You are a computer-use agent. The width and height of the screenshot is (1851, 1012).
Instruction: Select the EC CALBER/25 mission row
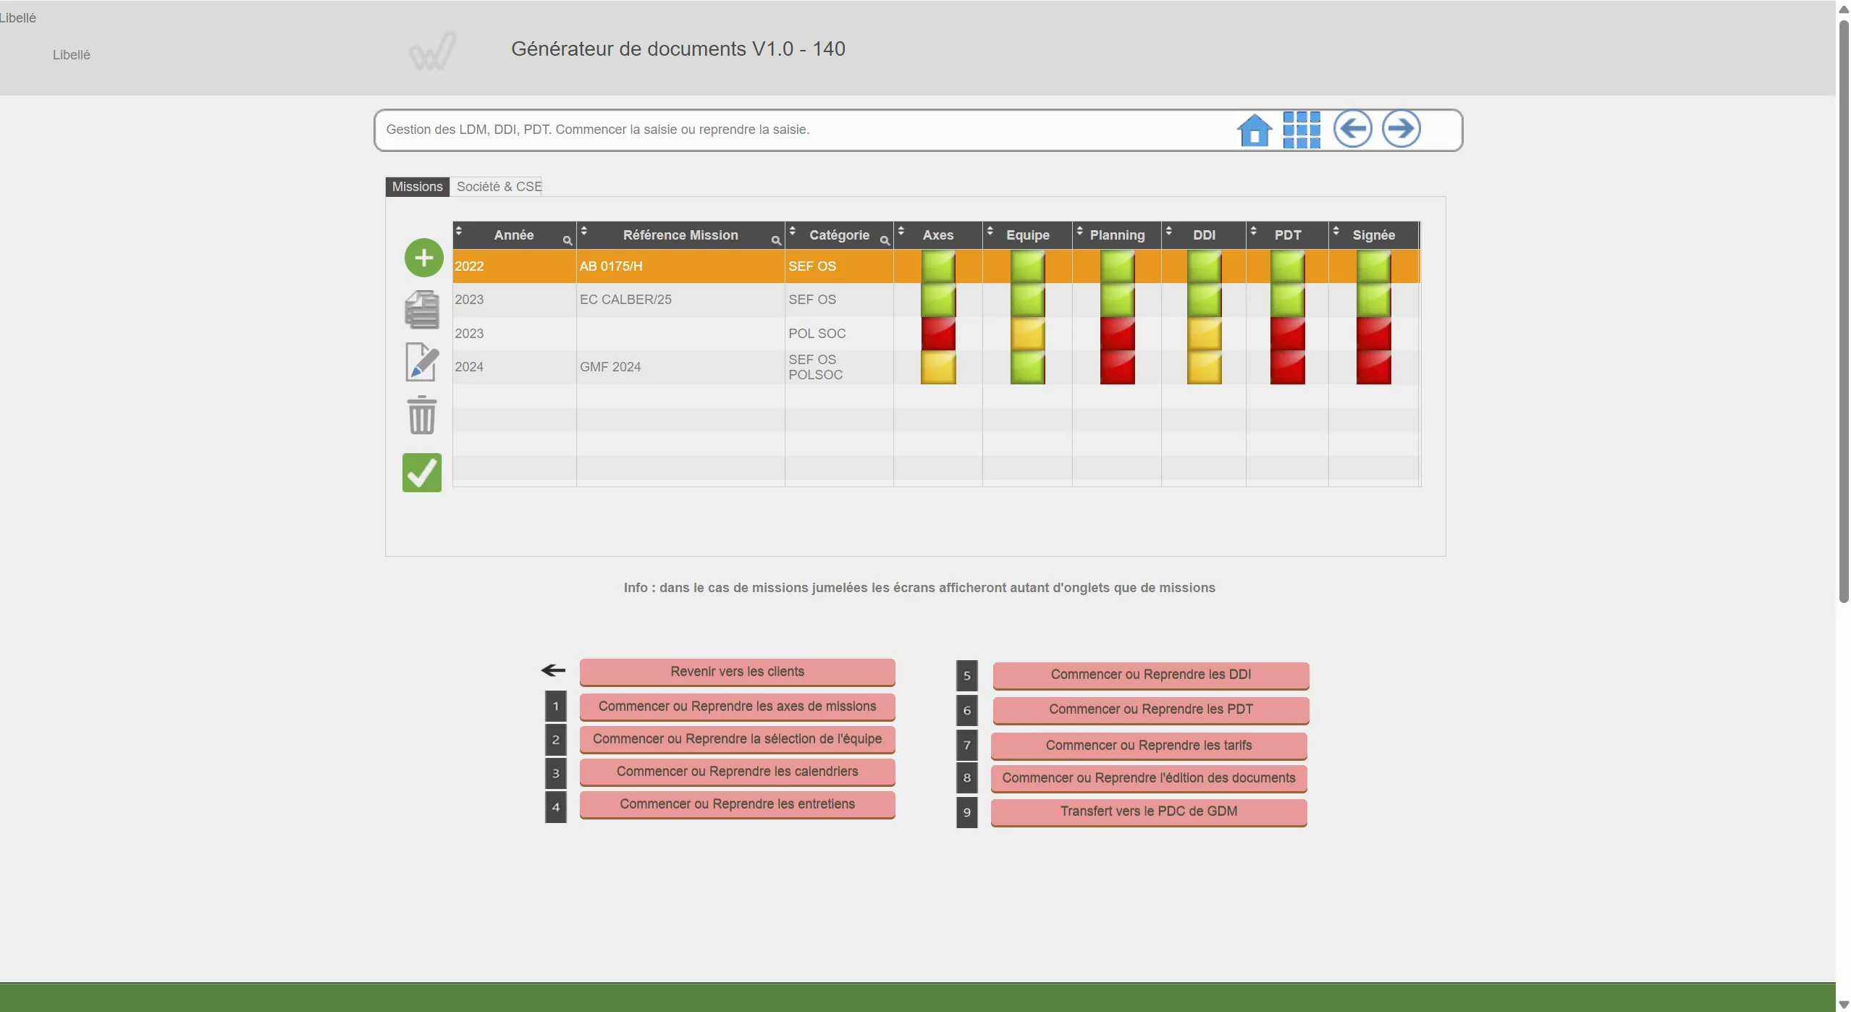(936, 300)
